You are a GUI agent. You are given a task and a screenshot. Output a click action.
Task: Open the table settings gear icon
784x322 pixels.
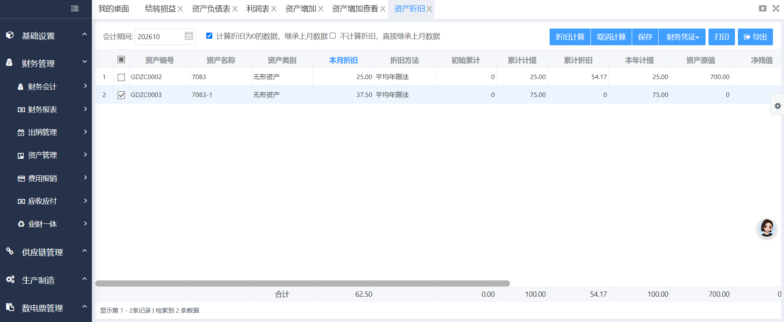click(777, 106)
